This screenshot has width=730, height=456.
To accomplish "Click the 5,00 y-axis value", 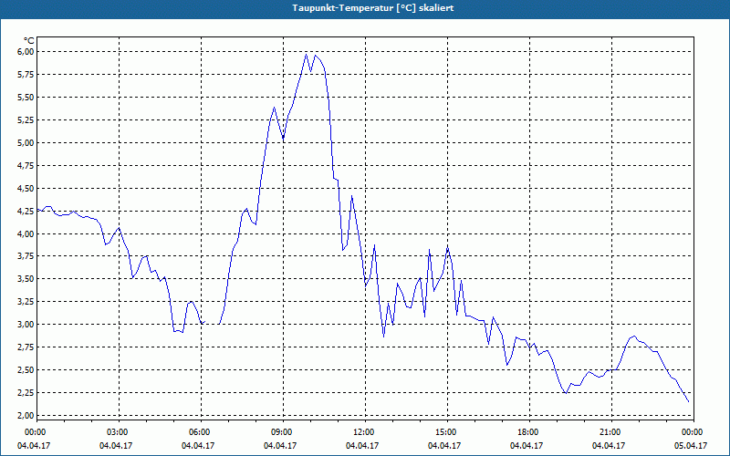I will [26, 143].
